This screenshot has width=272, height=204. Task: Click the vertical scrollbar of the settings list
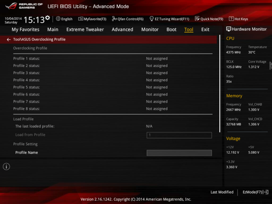click(220, 84)
